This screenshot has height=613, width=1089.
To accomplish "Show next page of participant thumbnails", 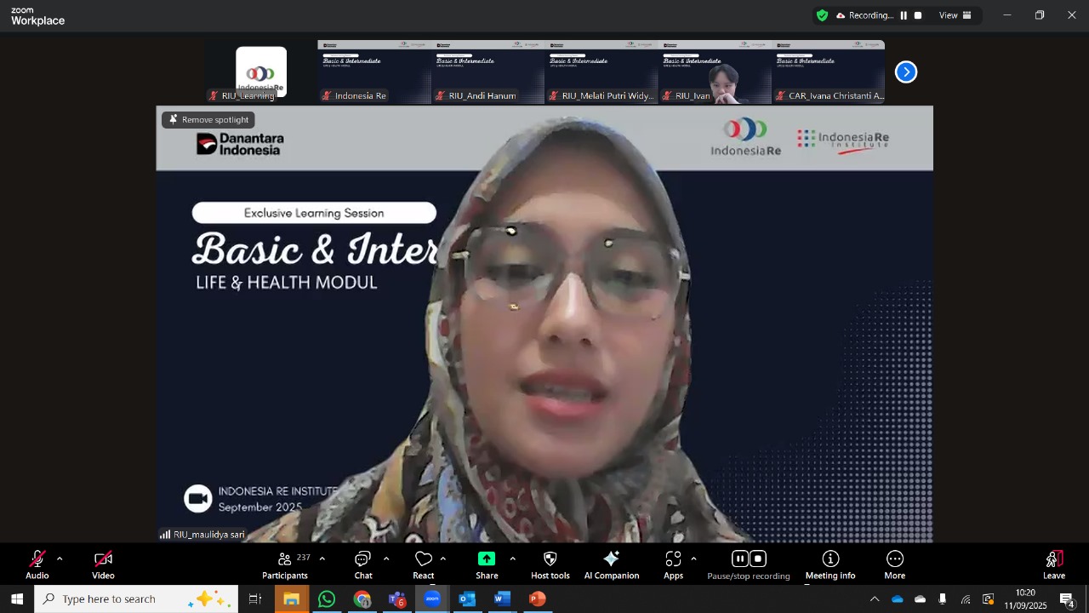I will pyautogui.click(x=906, y=72).
